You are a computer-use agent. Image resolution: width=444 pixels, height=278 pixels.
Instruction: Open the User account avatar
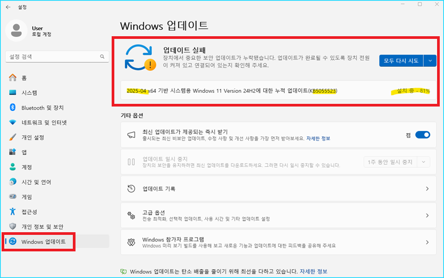point(16,31)
